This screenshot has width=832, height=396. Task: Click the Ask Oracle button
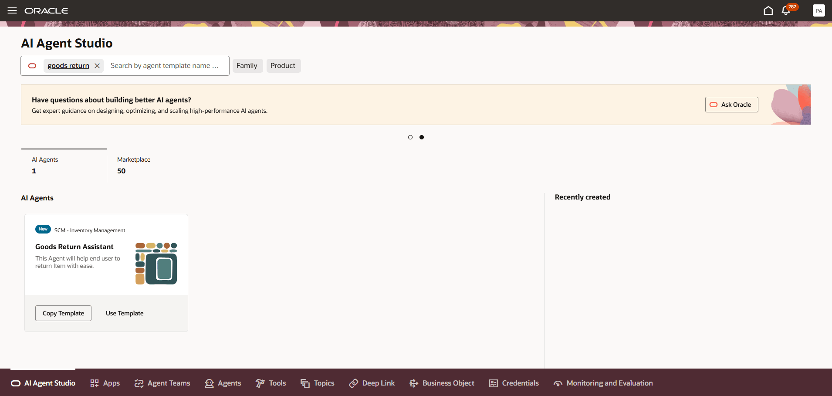click(731, 105)
